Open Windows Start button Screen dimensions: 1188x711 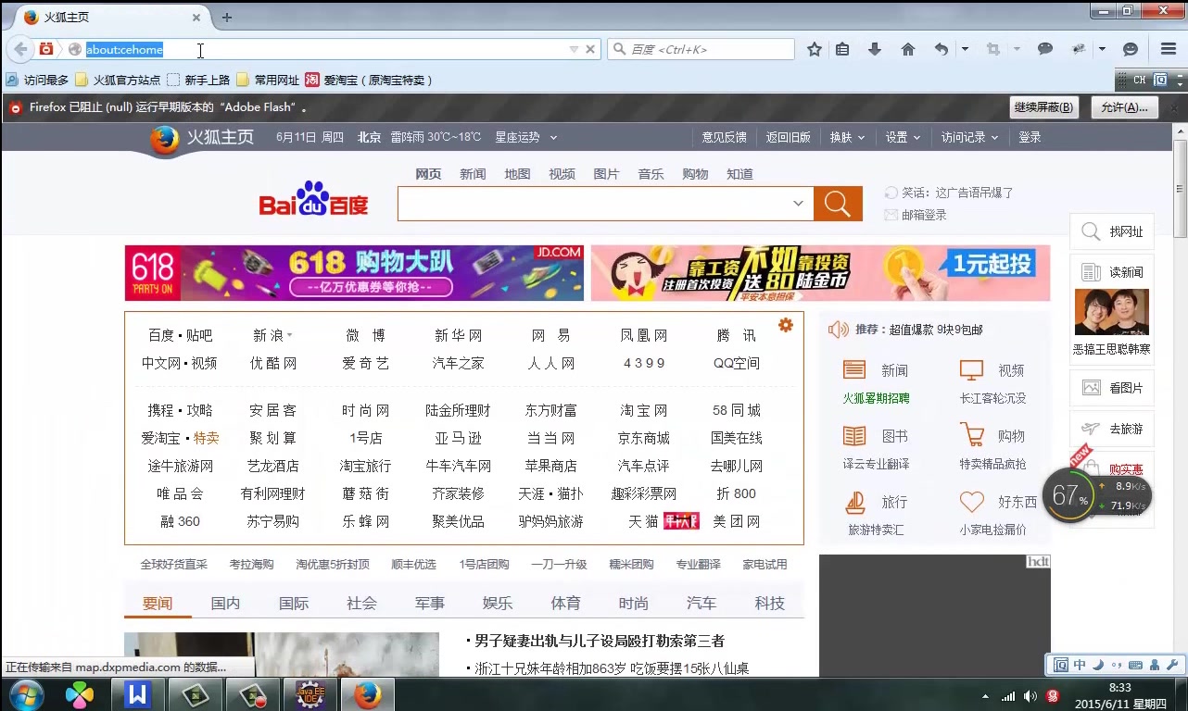click(x=24, y=694)
